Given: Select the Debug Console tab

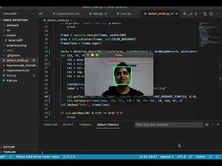Looking at the screenshot, I should [108, 125].
